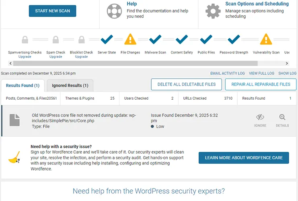
Task: Click the Vulnerability Scan warning icon
Action: (266, 39)
